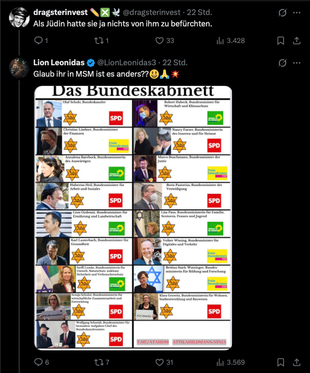Bookmark dragsterinvest's post
The width and height of the screenshot is (310, 373).
click(x=281, y=41)
